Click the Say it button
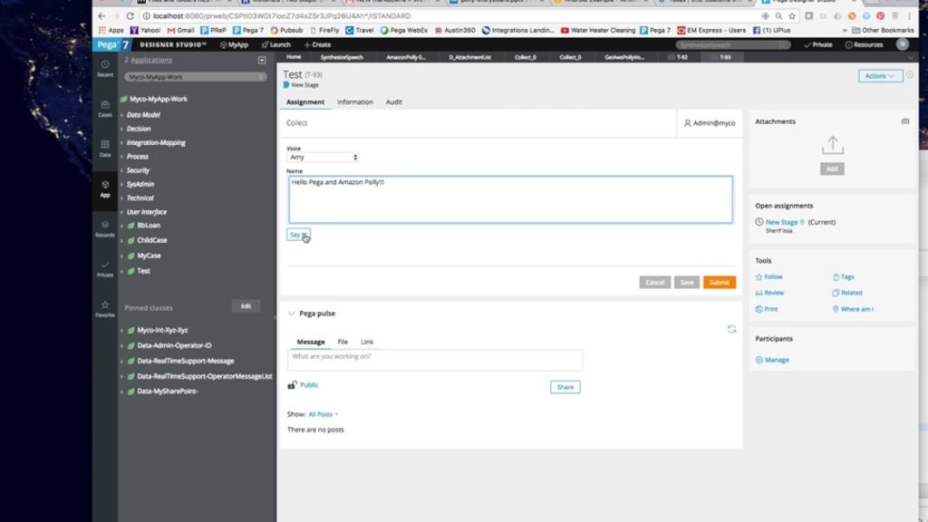The width and height of the screenshot is (928, 522). pos(298,235)
